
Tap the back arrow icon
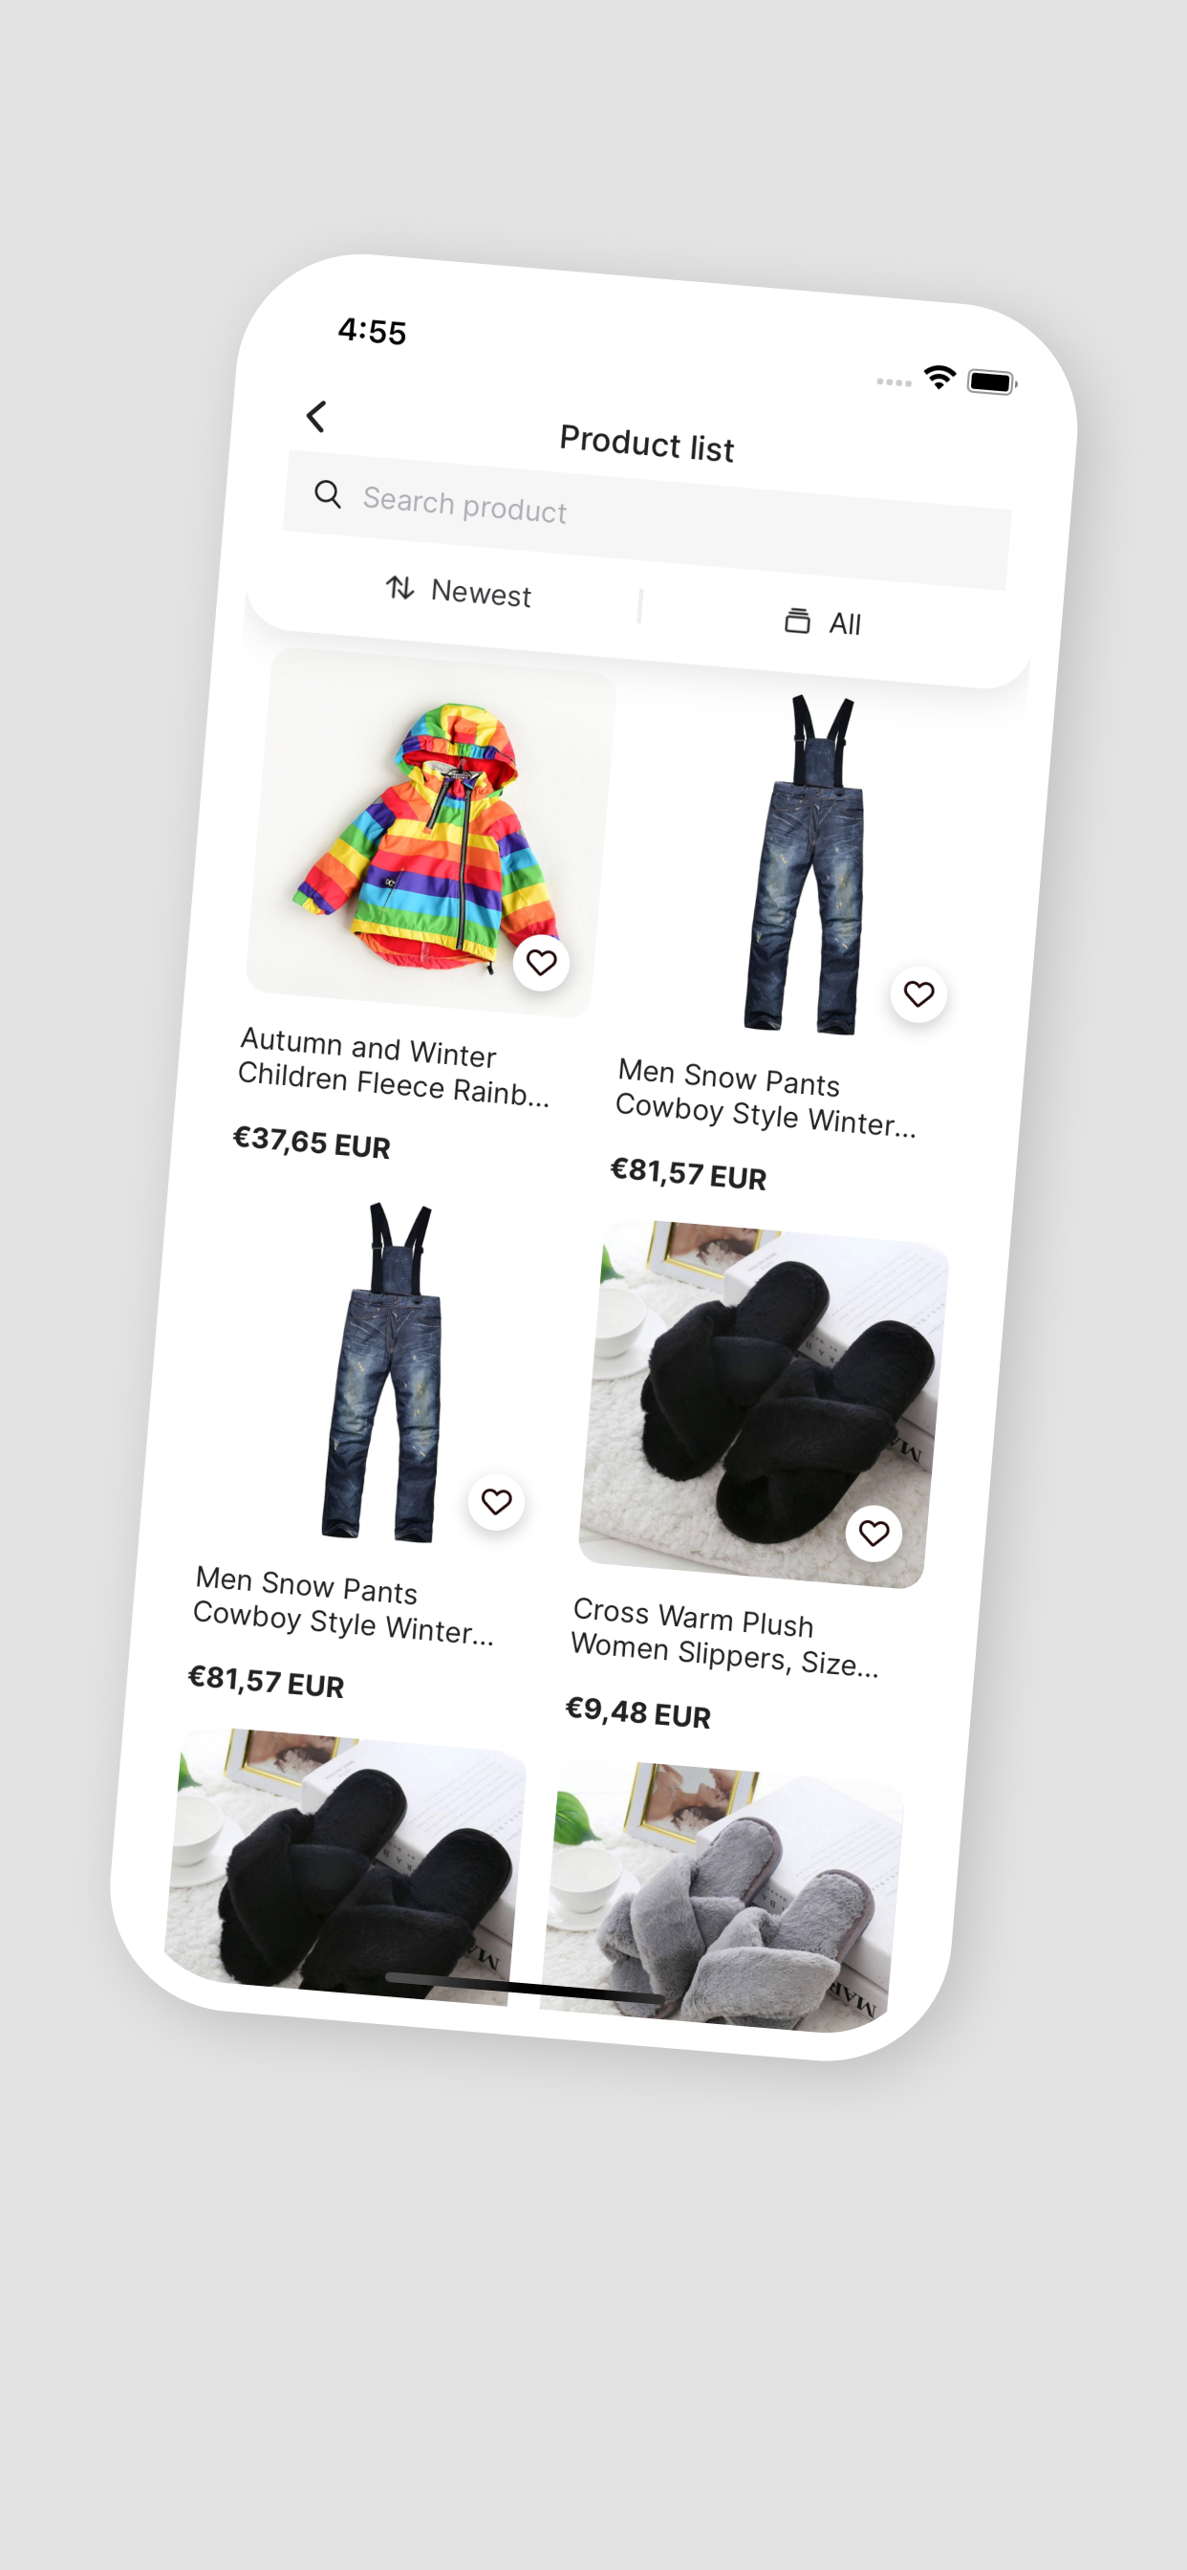[x=316, y=416]
